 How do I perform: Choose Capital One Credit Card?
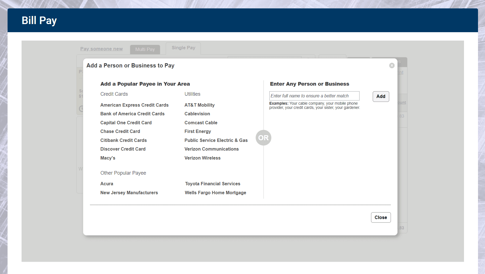[x=126, y=123]
